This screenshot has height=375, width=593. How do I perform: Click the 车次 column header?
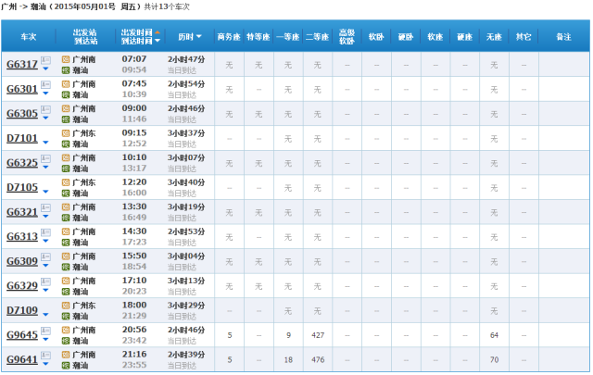pyautogui.click(x=29, y=38)
